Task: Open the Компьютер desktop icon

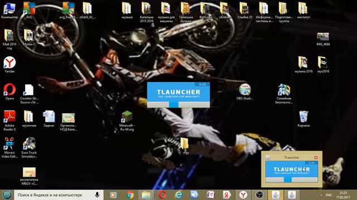Action: [9, 11]
